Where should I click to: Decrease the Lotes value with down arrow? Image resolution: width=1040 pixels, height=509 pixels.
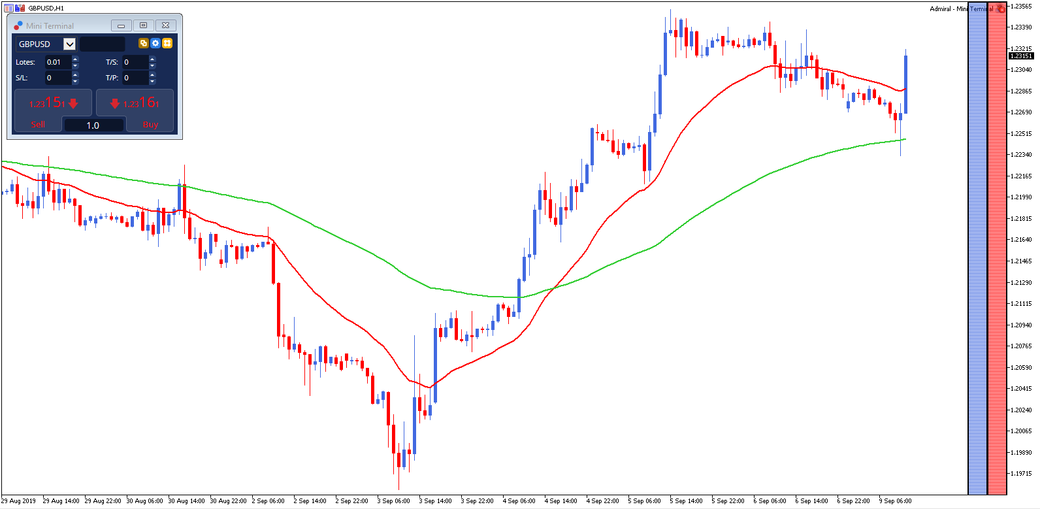(x=75, y=65)
